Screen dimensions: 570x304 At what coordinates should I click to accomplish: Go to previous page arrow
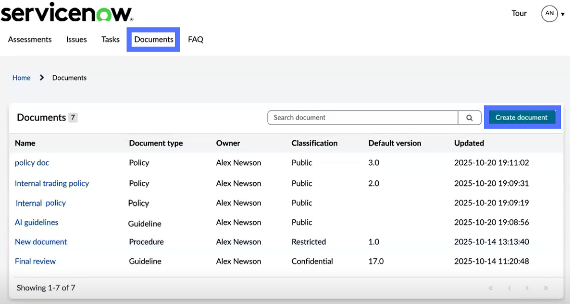point(509,288)
